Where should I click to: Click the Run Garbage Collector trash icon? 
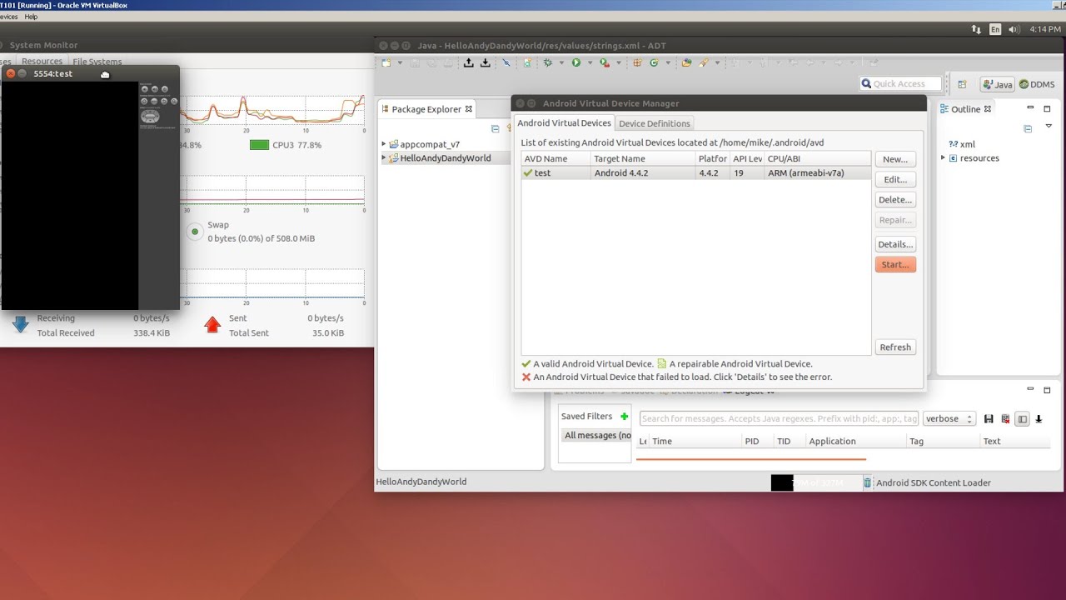tap(867, 482)
